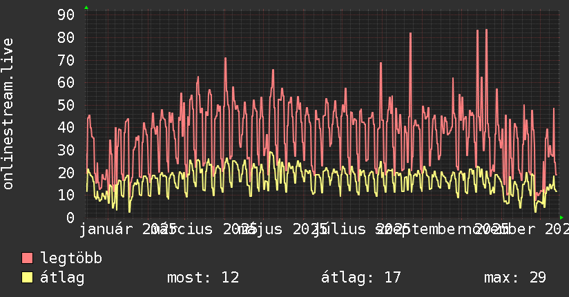Click the yellow átlag legend swatch
This screenshot has width=569, height=297.
tap(27, 278)
